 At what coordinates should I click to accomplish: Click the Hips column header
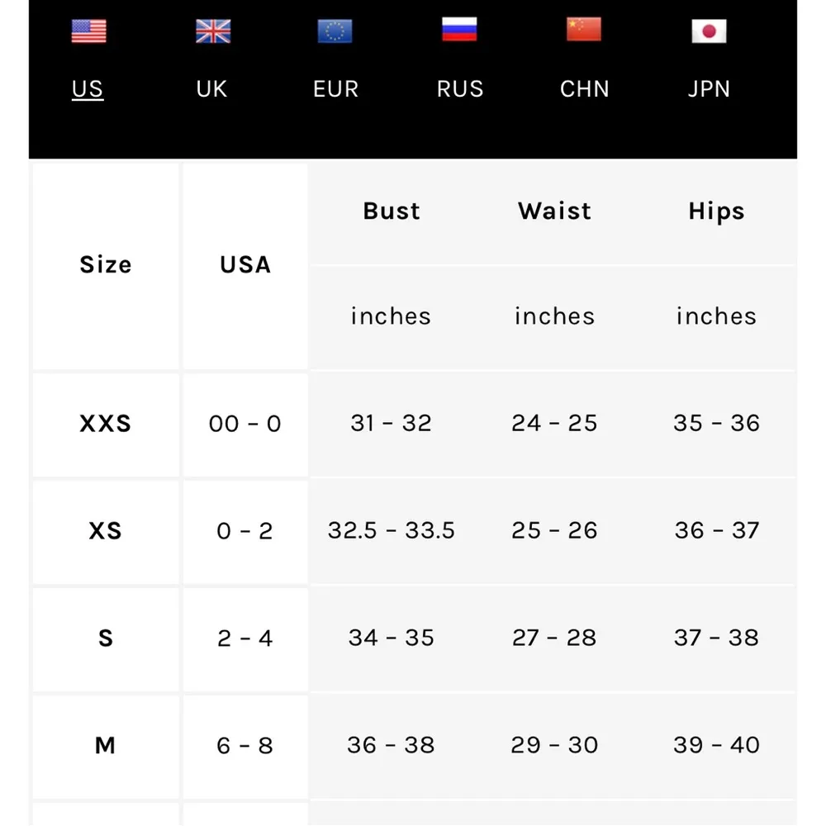(x=716, y=211)
